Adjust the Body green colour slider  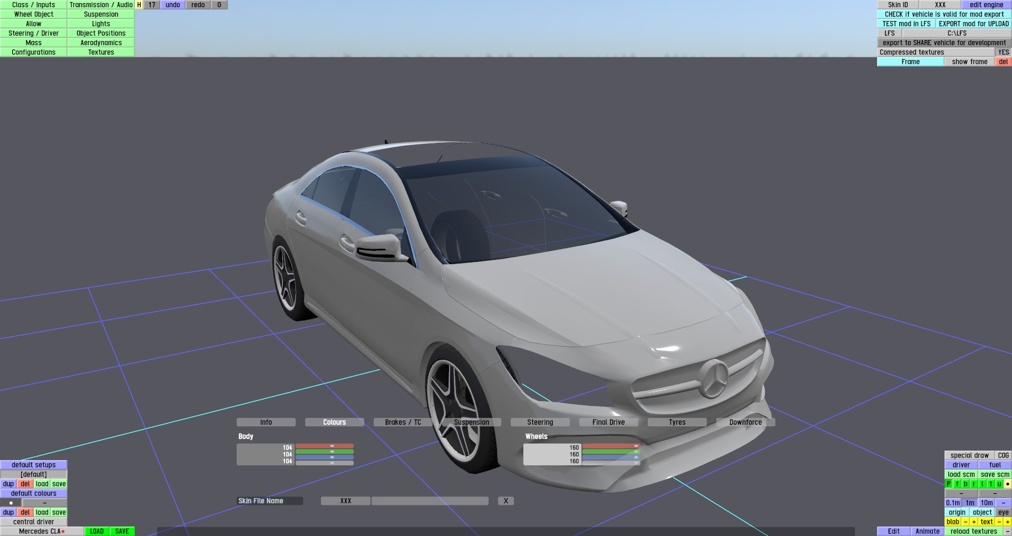click(x=325, y=452)
